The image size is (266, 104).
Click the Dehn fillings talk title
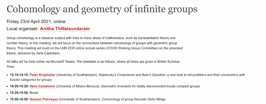pos(134,99)
